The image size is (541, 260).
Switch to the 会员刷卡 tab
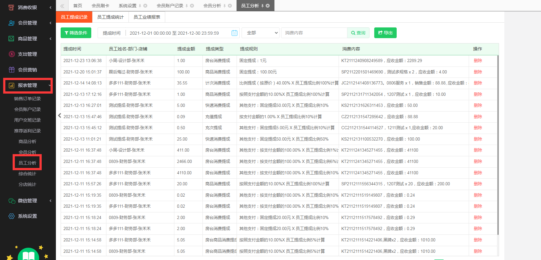tap(100, 6)
